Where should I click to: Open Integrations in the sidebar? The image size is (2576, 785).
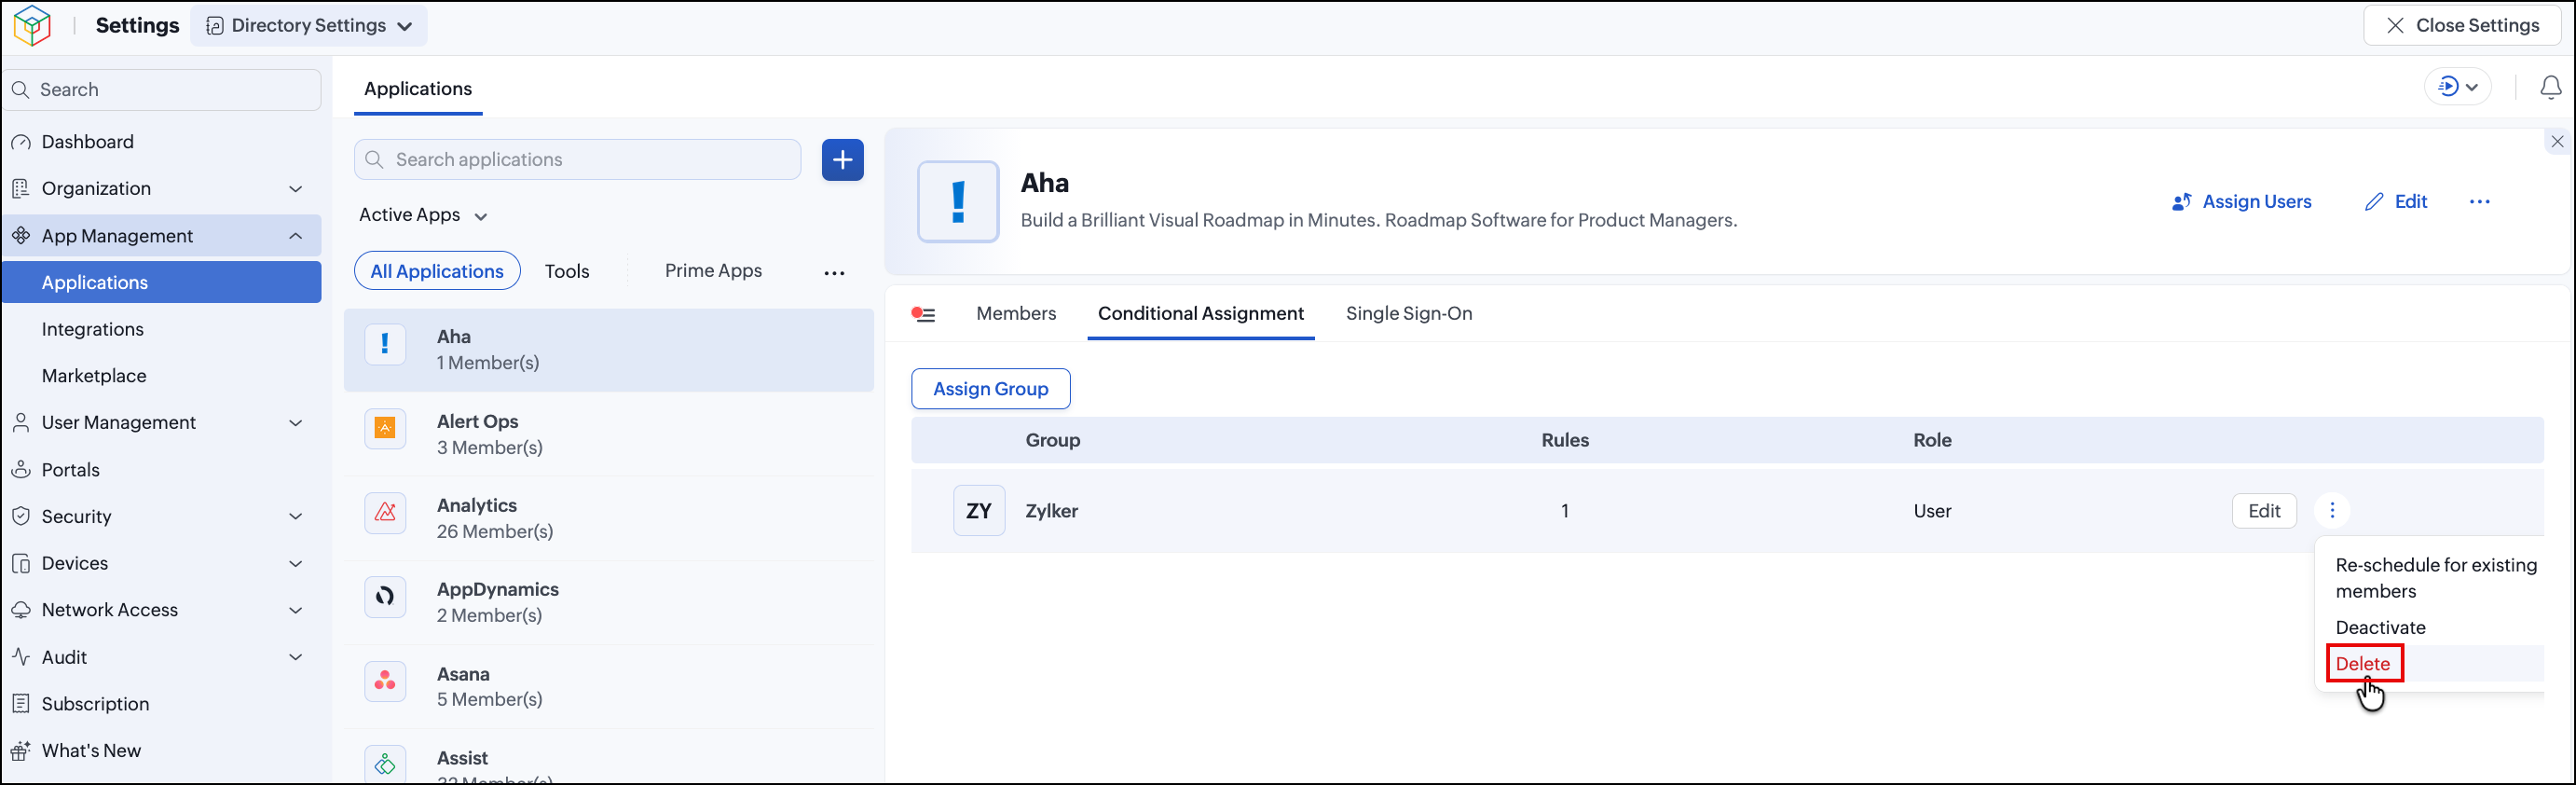[93, 330]
